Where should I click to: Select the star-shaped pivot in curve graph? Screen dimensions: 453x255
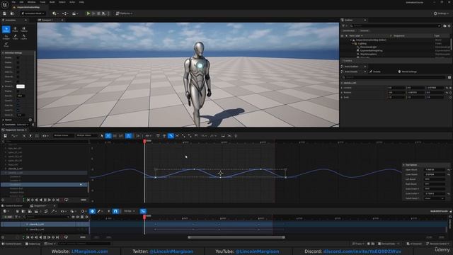[220, 173]
